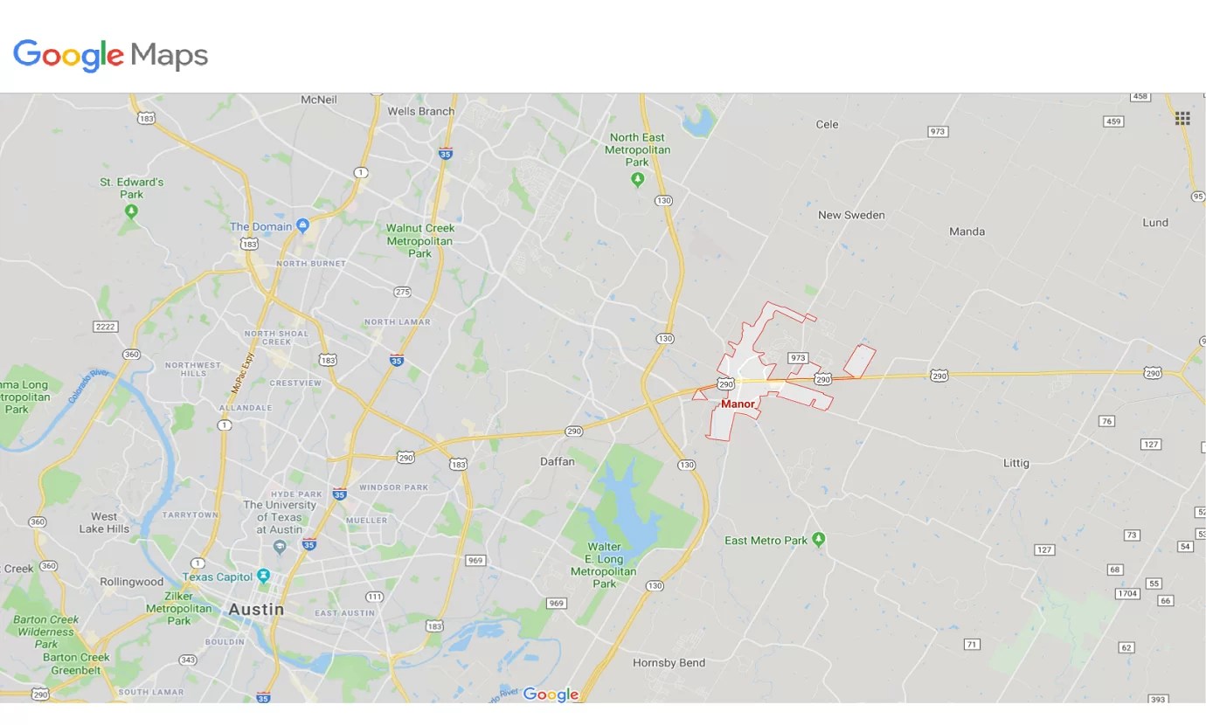Click the Austin city label

coord(256,609)
